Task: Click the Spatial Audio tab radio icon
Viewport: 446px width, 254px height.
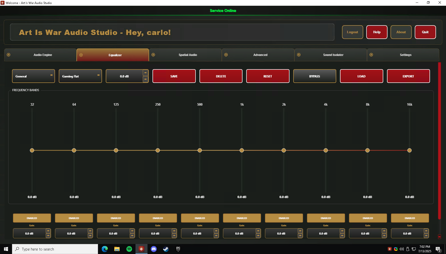Action: tap(153, 55)
